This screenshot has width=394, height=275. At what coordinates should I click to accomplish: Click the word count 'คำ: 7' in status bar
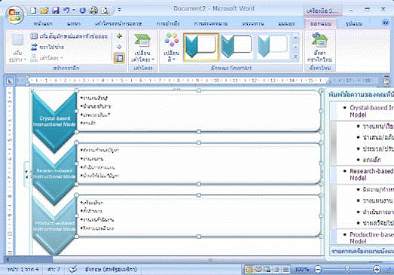point(54,270)
